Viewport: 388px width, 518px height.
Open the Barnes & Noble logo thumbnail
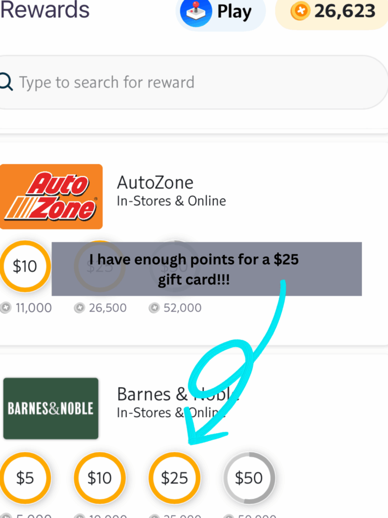pos(51,408)
